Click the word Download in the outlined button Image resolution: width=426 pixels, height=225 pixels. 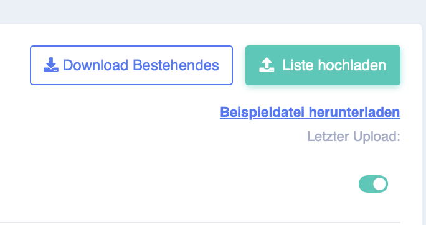tap(95, 65)
